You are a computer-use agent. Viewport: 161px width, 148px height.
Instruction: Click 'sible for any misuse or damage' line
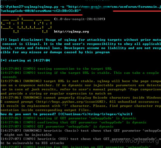(x=55, y=52)
